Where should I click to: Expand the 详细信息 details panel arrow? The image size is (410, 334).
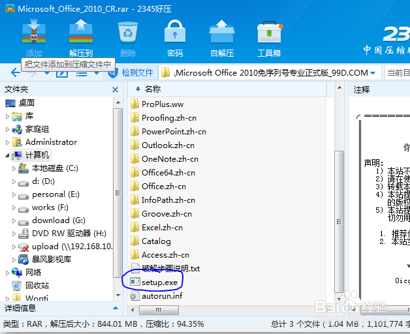[116, 308]
